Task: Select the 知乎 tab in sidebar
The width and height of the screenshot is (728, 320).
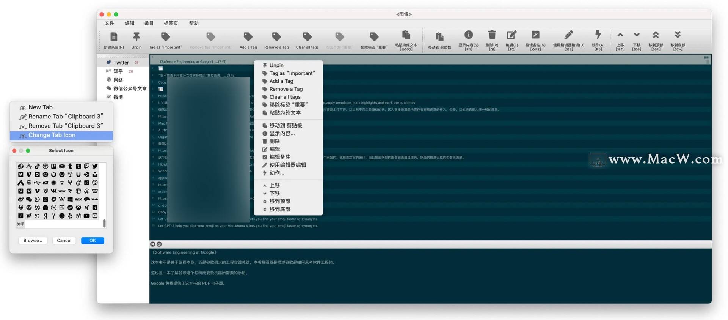Action: 123,71
